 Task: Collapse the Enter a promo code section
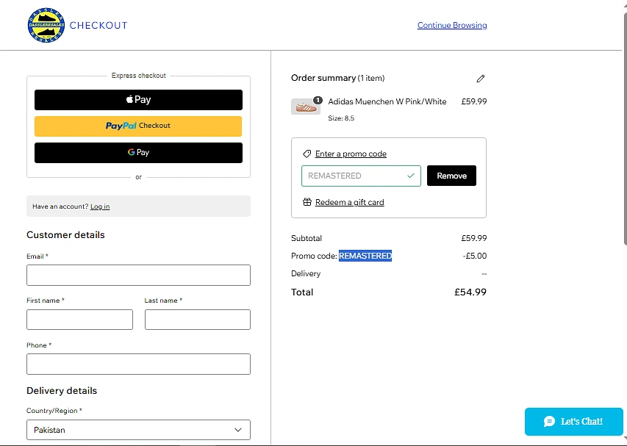(x=351, y=154)
